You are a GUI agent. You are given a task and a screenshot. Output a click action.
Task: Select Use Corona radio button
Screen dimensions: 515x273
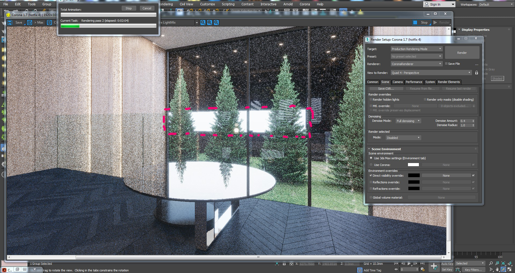point(371,165)
